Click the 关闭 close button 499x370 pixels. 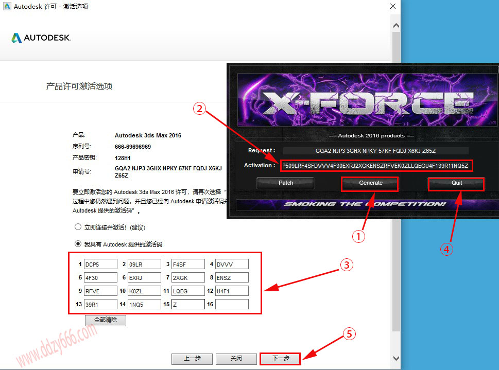pos(236,359)
